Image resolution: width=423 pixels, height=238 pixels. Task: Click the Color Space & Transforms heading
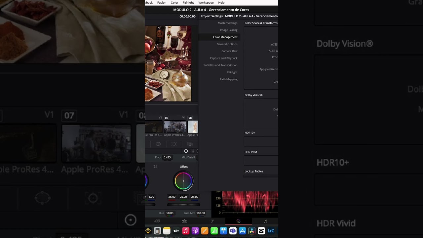[261, 23]
